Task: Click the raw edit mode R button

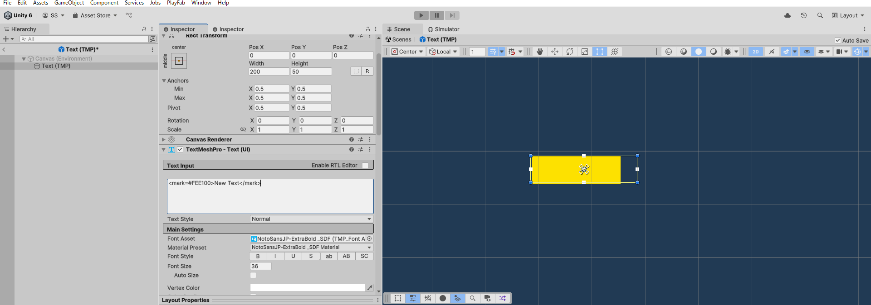Action: tap(367, 71)
